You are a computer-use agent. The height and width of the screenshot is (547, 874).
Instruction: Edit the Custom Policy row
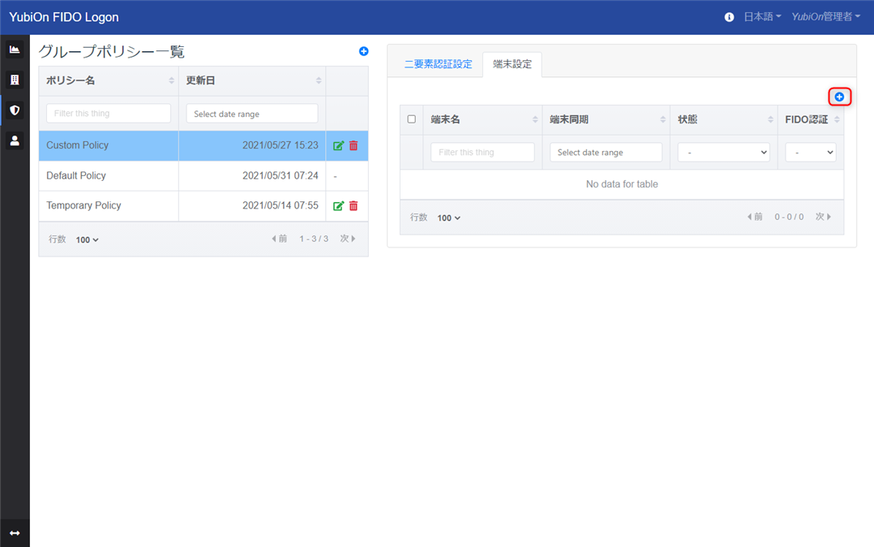coord(338,146)
